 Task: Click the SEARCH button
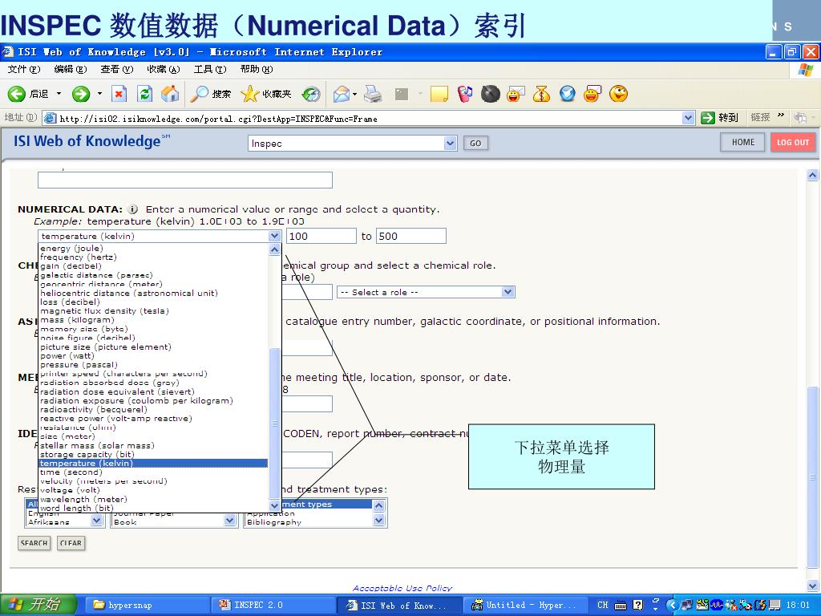tap(34, 543)
